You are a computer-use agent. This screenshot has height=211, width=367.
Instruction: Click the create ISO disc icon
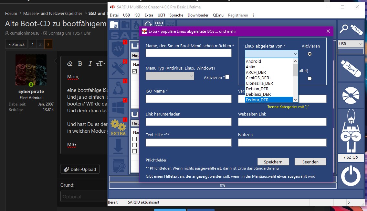[351, 95]
